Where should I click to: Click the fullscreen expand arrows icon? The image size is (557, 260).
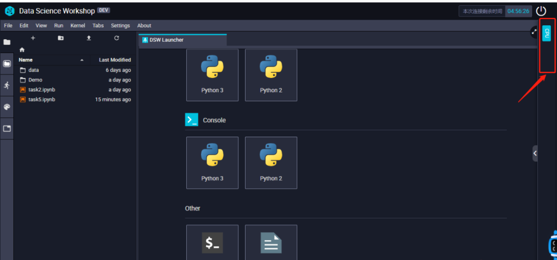534,32
